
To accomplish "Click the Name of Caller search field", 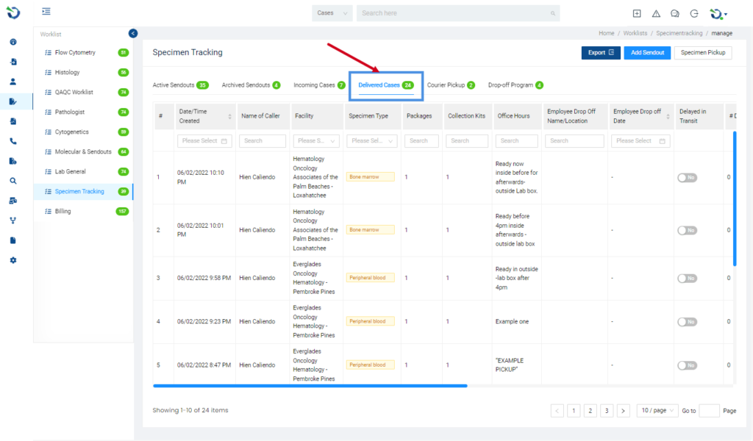I will point(263,140).
